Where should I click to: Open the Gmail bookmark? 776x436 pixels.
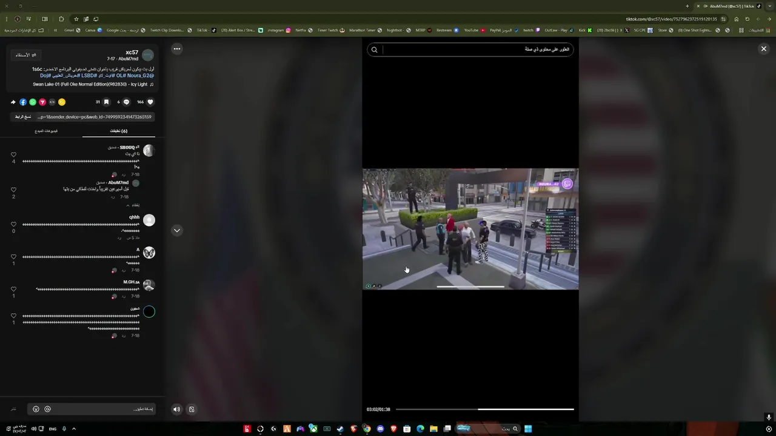coord(72,30)
